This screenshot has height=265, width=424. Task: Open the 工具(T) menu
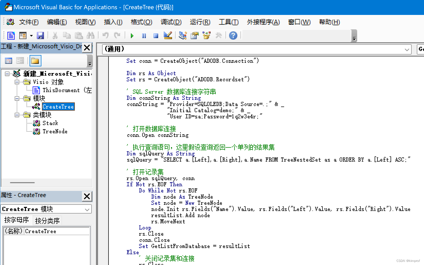click(x=229, y=22)
